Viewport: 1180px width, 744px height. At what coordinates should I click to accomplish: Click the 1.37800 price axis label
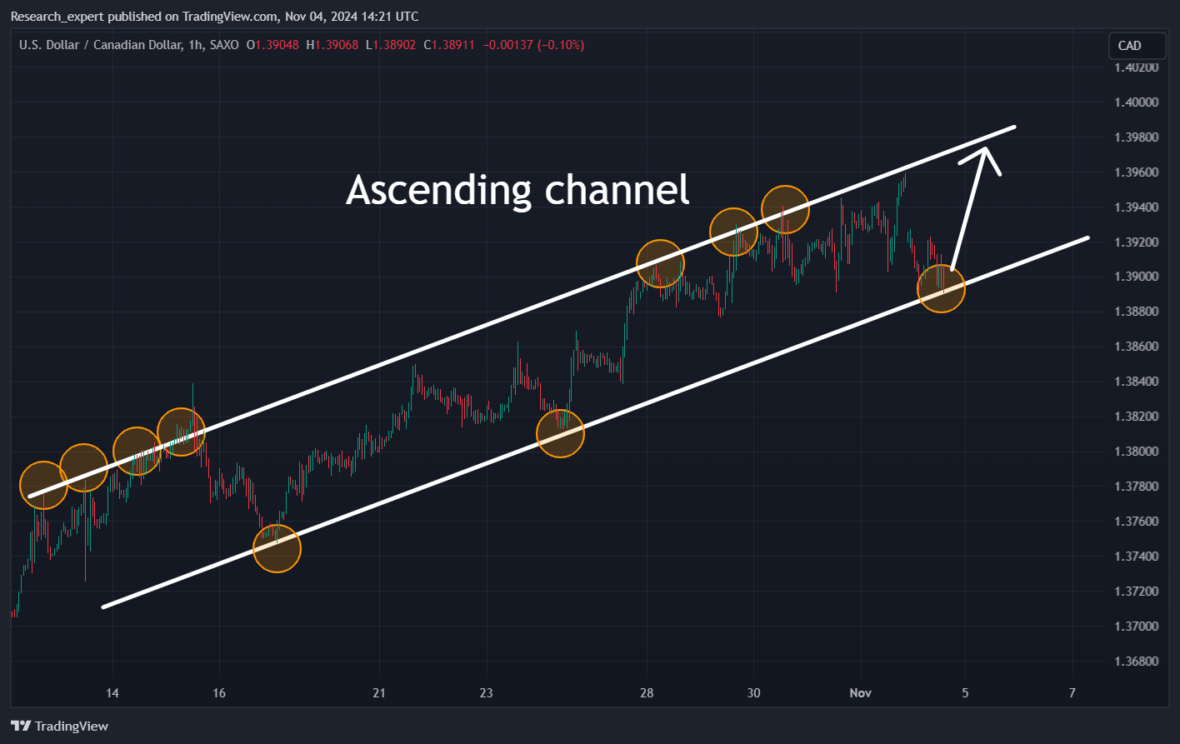tap(1137, 487)
